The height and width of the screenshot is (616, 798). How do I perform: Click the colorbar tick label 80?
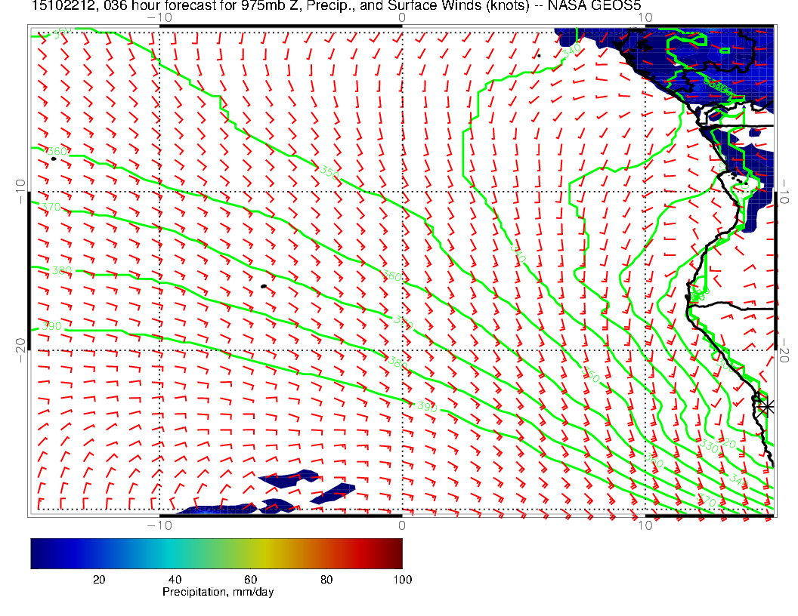coord(326,580)
